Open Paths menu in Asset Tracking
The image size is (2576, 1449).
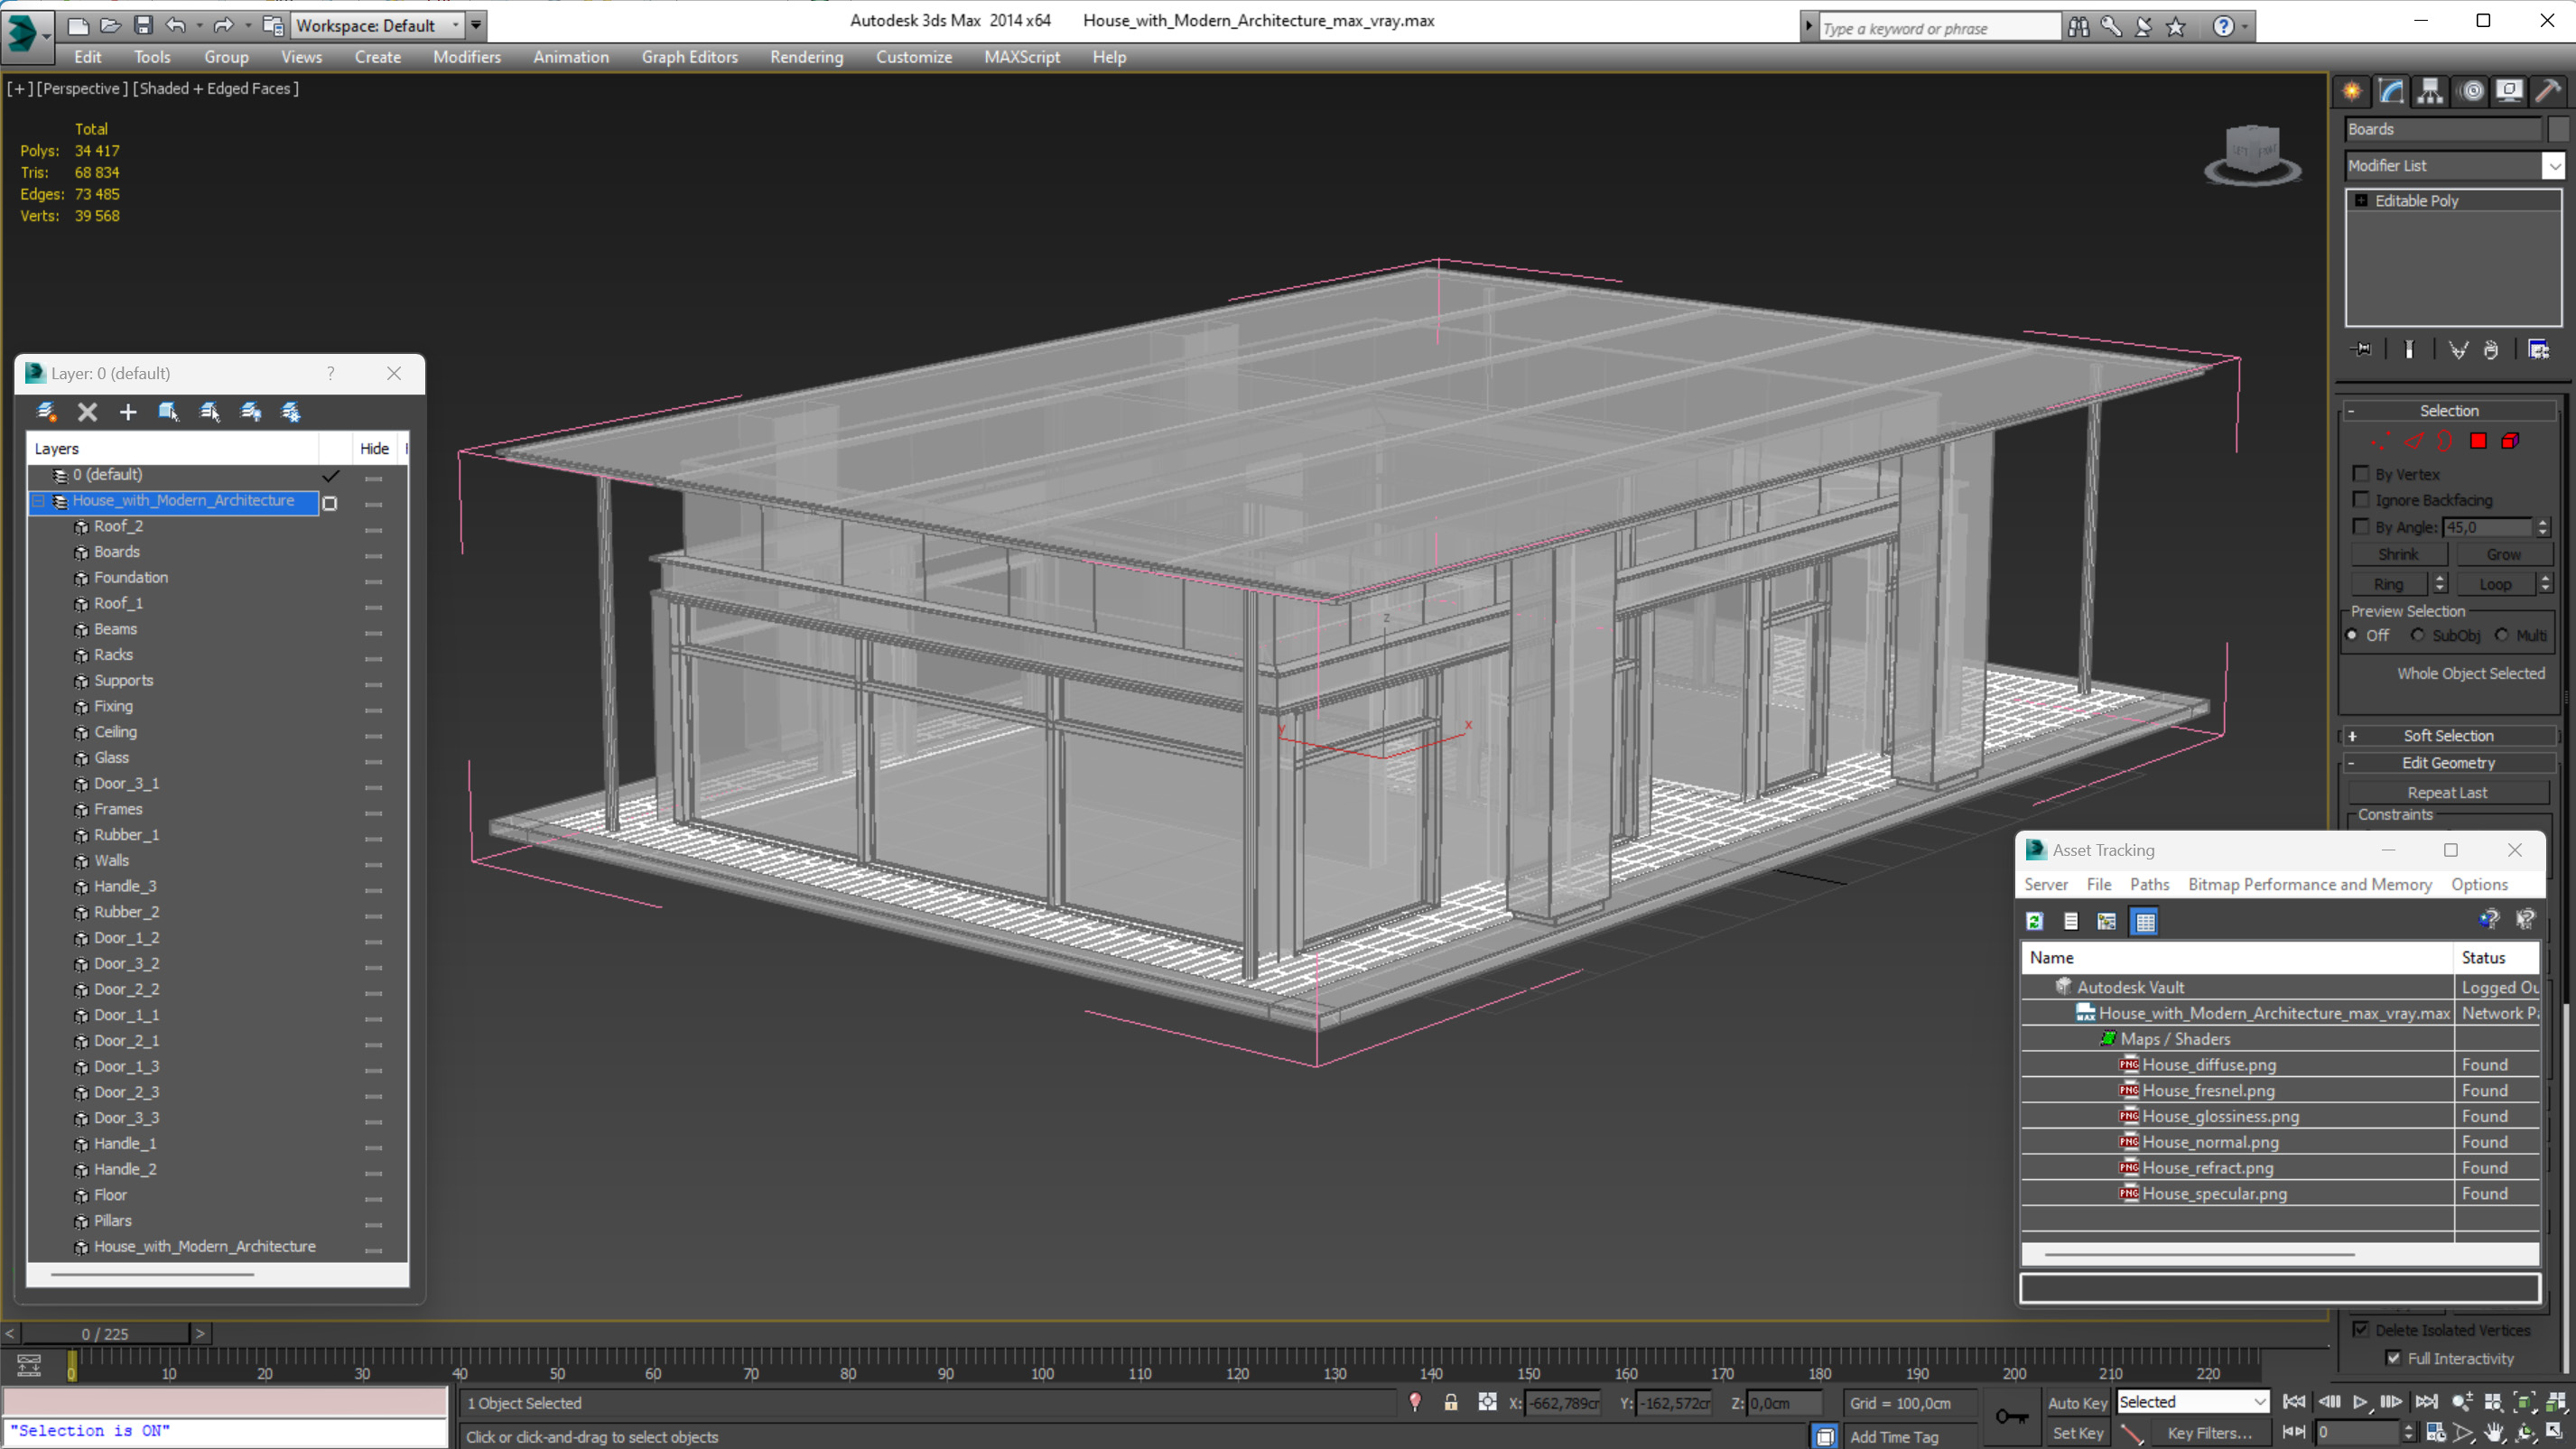tap(2149, 884)
